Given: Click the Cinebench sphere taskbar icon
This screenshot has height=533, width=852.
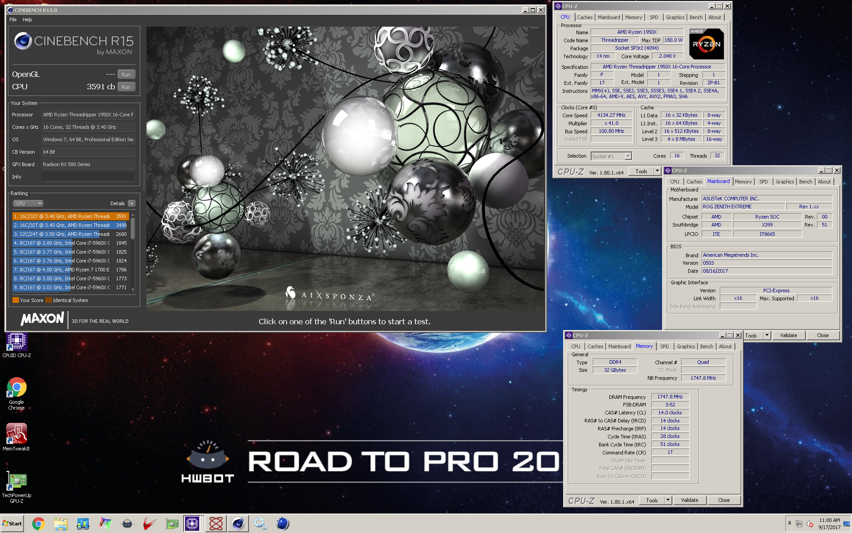Looking at the screenshot, I should (x=238, y=524).
